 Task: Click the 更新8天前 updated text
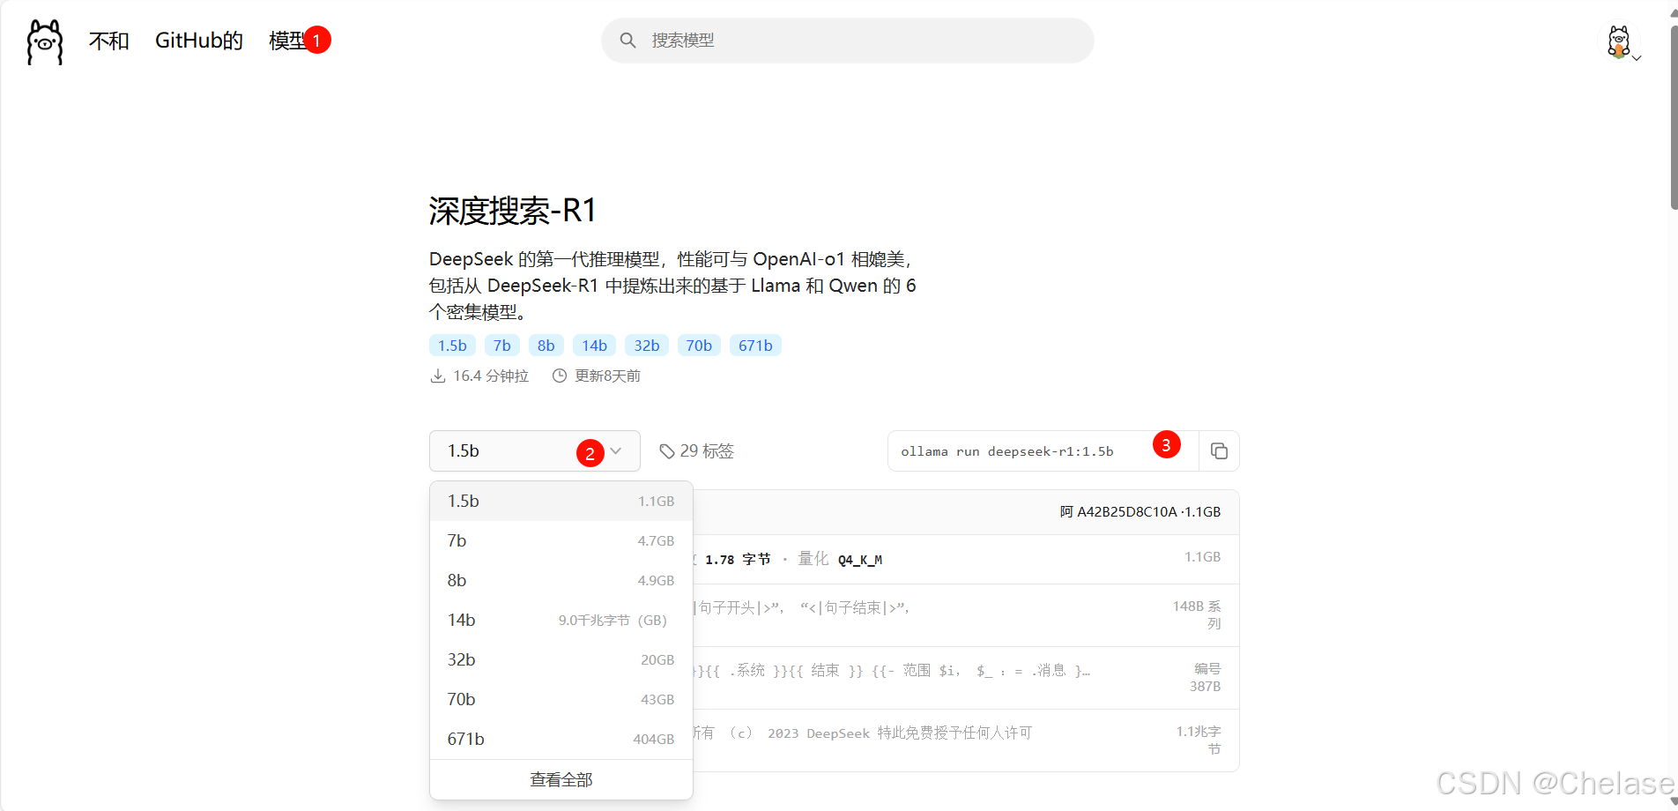pyautogui.click(x=608, y=376)
